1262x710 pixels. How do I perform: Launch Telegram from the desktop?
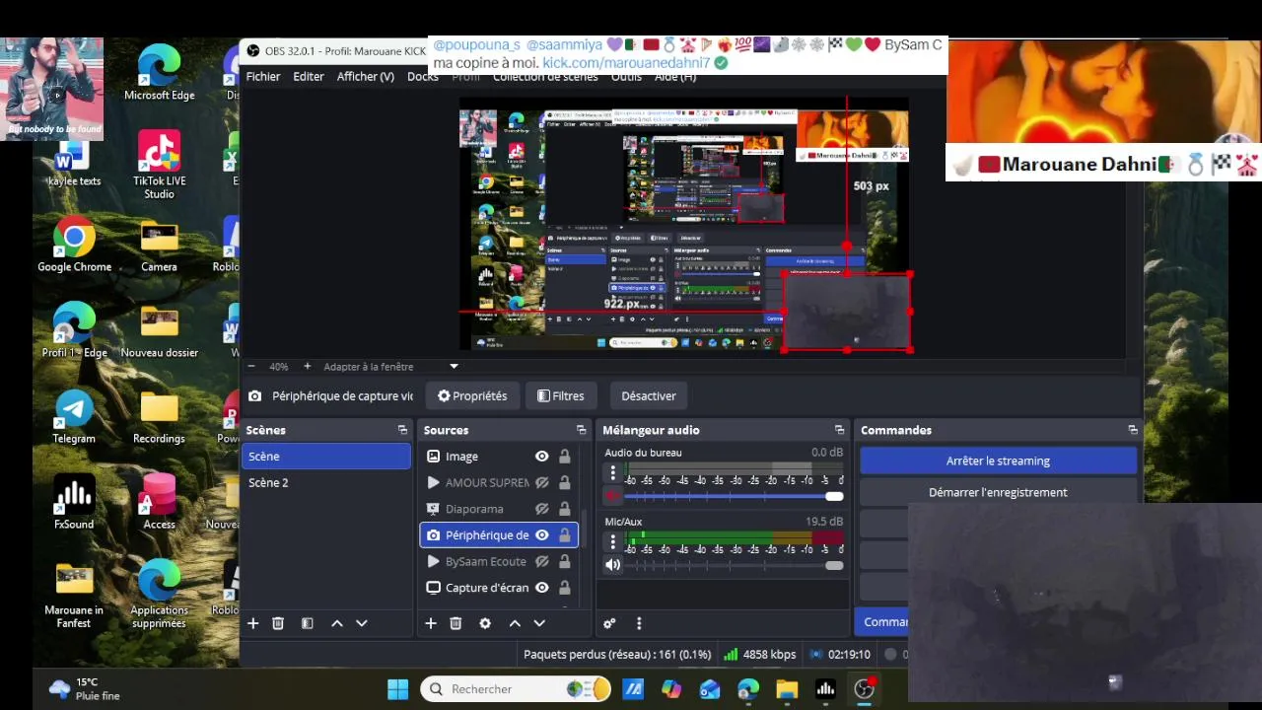pos(74,417)
